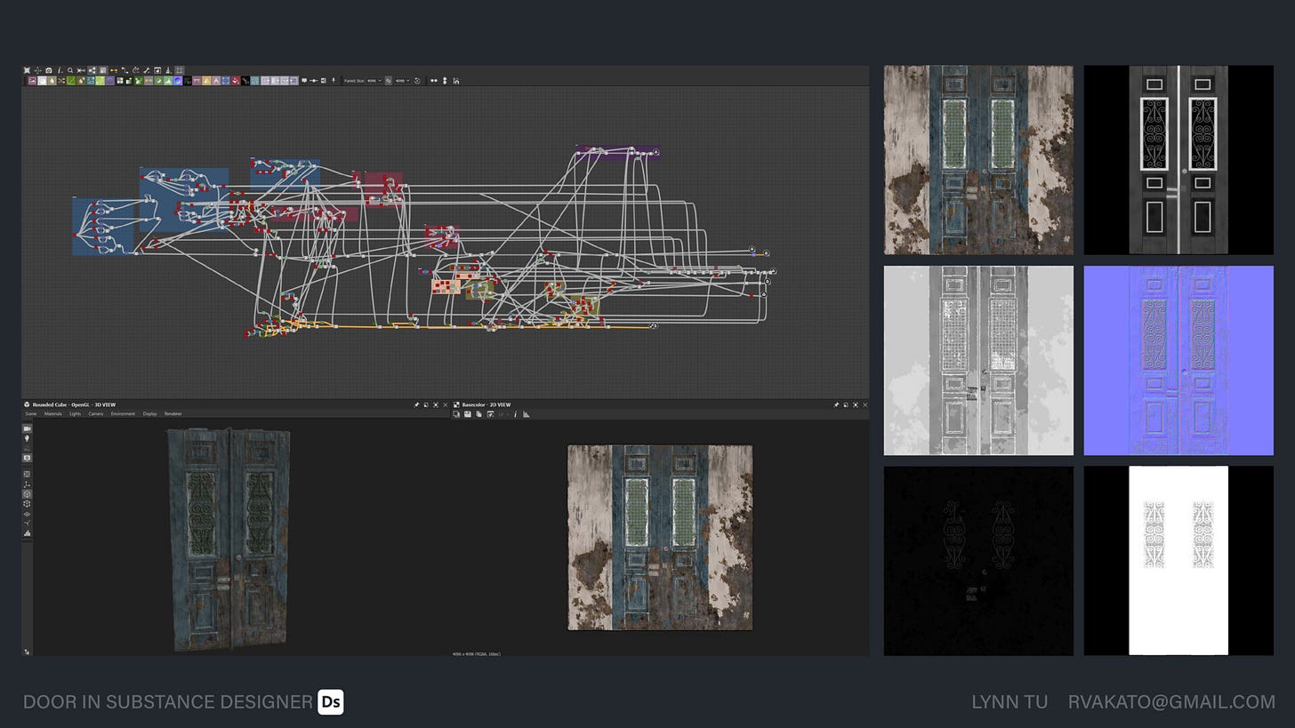Click the graph info 'i' icon
Viewport: 1295px width, 728px height.
point(60,69)
